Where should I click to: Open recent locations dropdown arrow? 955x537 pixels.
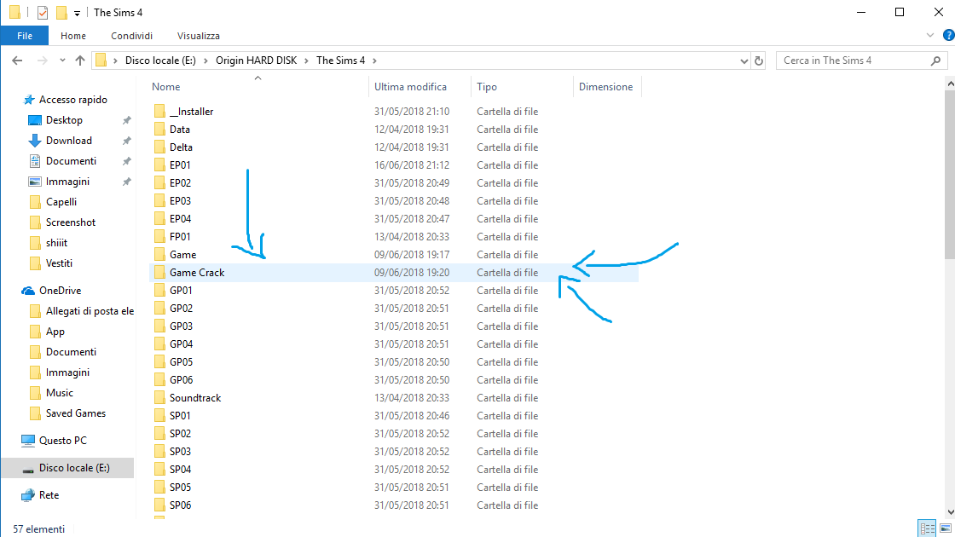coord(62,61)
